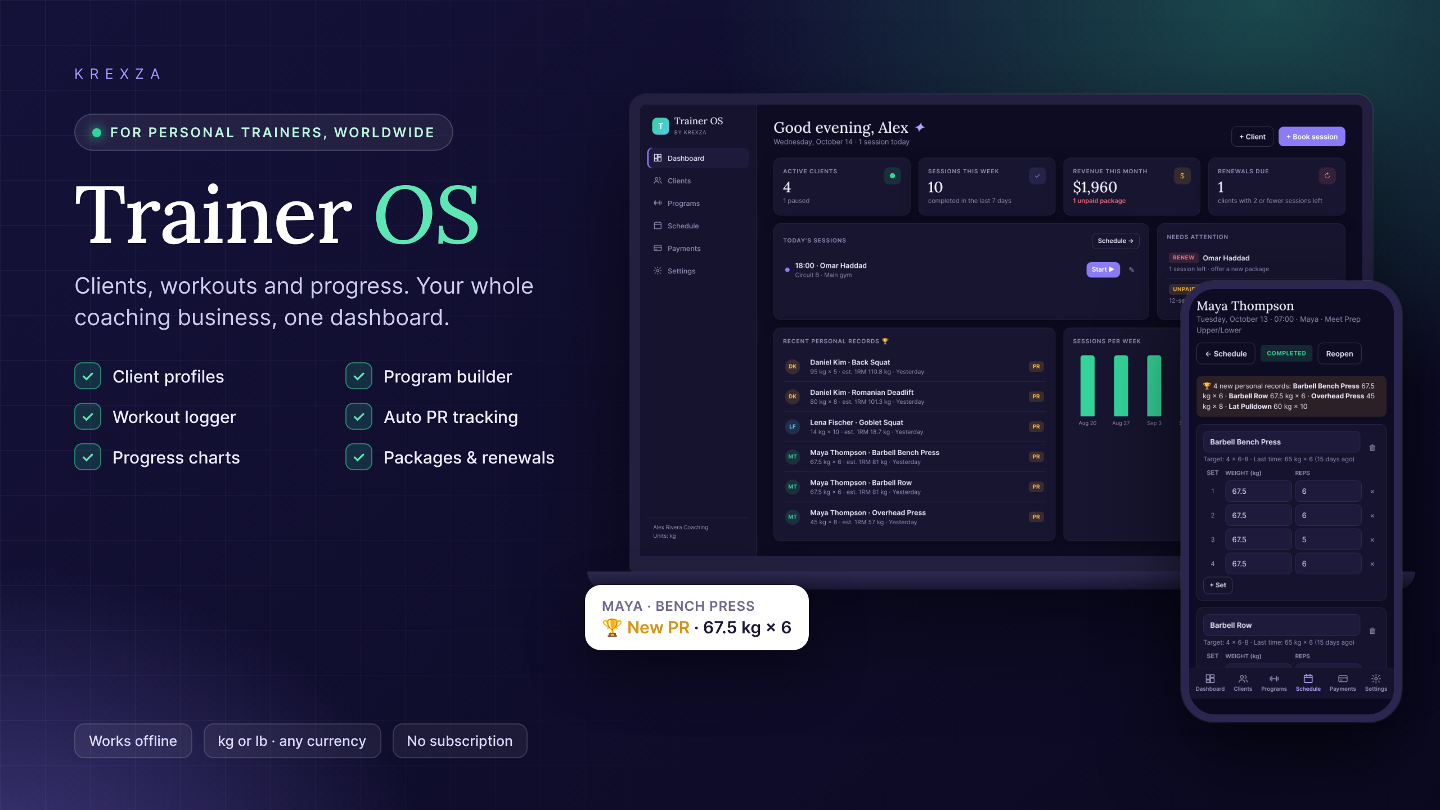The width and height of the screenshot is (1440, 810).
Task: Delete Barbell Row exercise trash icon
Action: pos(1372,631)
